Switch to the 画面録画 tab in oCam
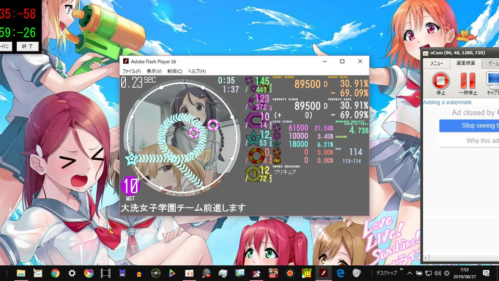The width and height of the screenshot is (499, 281). (466, 63)
